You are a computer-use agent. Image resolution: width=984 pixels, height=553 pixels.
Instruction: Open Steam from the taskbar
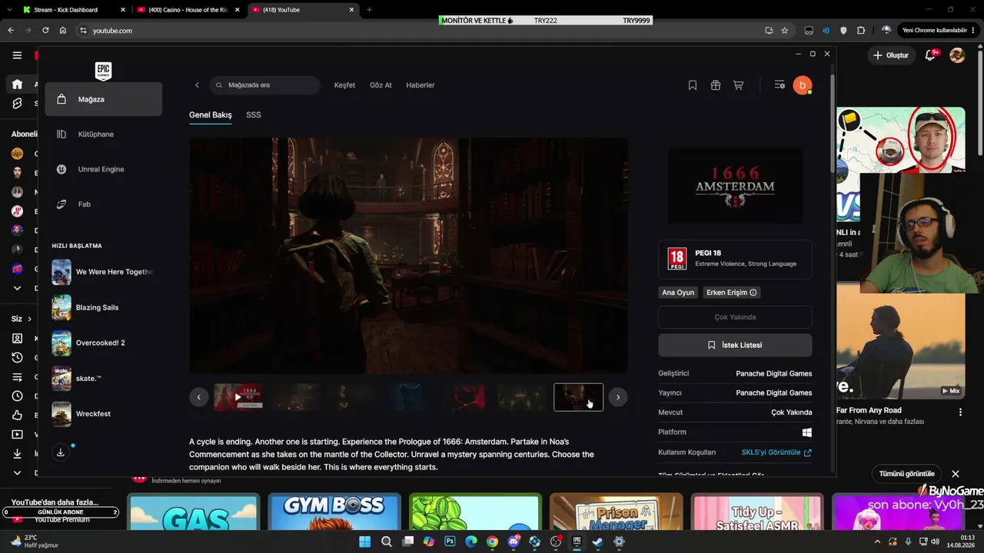click(x=597, y=541)
